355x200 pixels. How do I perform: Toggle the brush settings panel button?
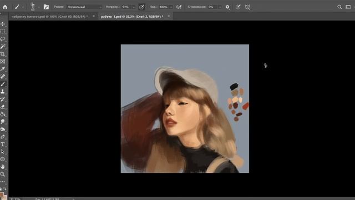(x=46, y=7)
